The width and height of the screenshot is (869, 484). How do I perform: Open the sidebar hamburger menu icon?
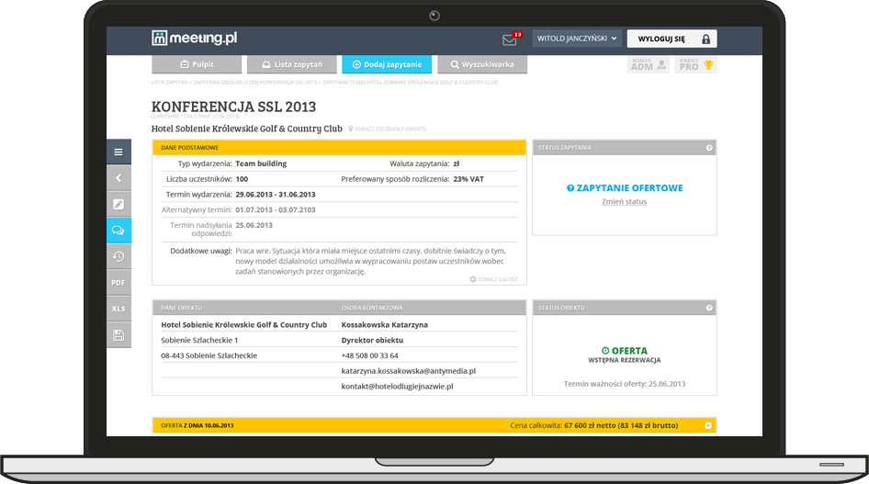point(118,152)
